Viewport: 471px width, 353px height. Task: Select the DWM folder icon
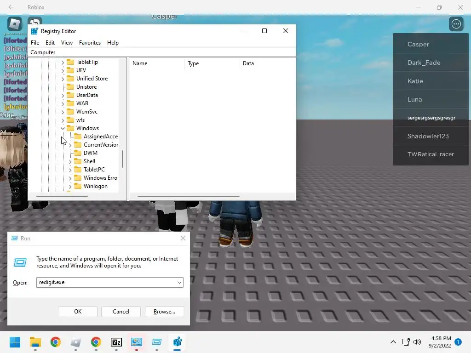[78, 153]
